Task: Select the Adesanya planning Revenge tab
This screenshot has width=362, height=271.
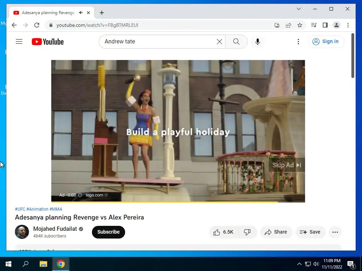Action: 48,13
